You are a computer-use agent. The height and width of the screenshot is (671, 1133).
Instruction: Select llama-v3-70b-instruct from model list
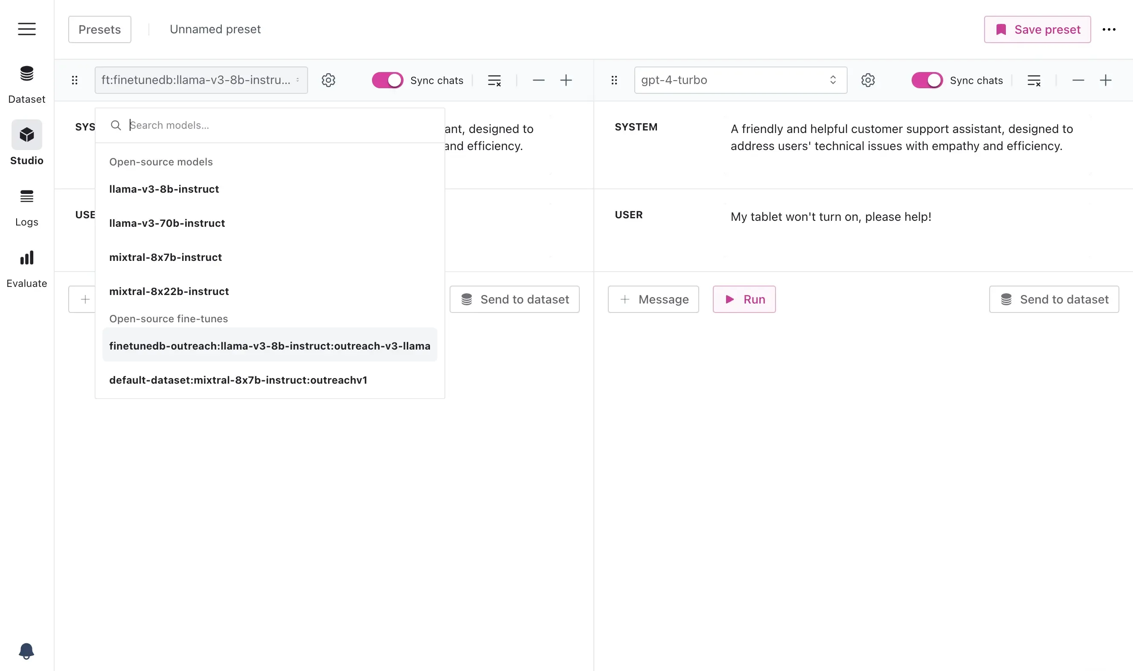[167, 223]
